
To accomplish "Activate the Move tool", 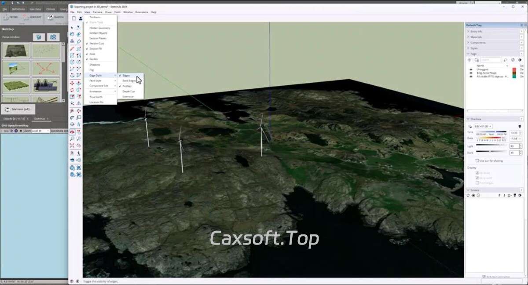I will 72,83.
